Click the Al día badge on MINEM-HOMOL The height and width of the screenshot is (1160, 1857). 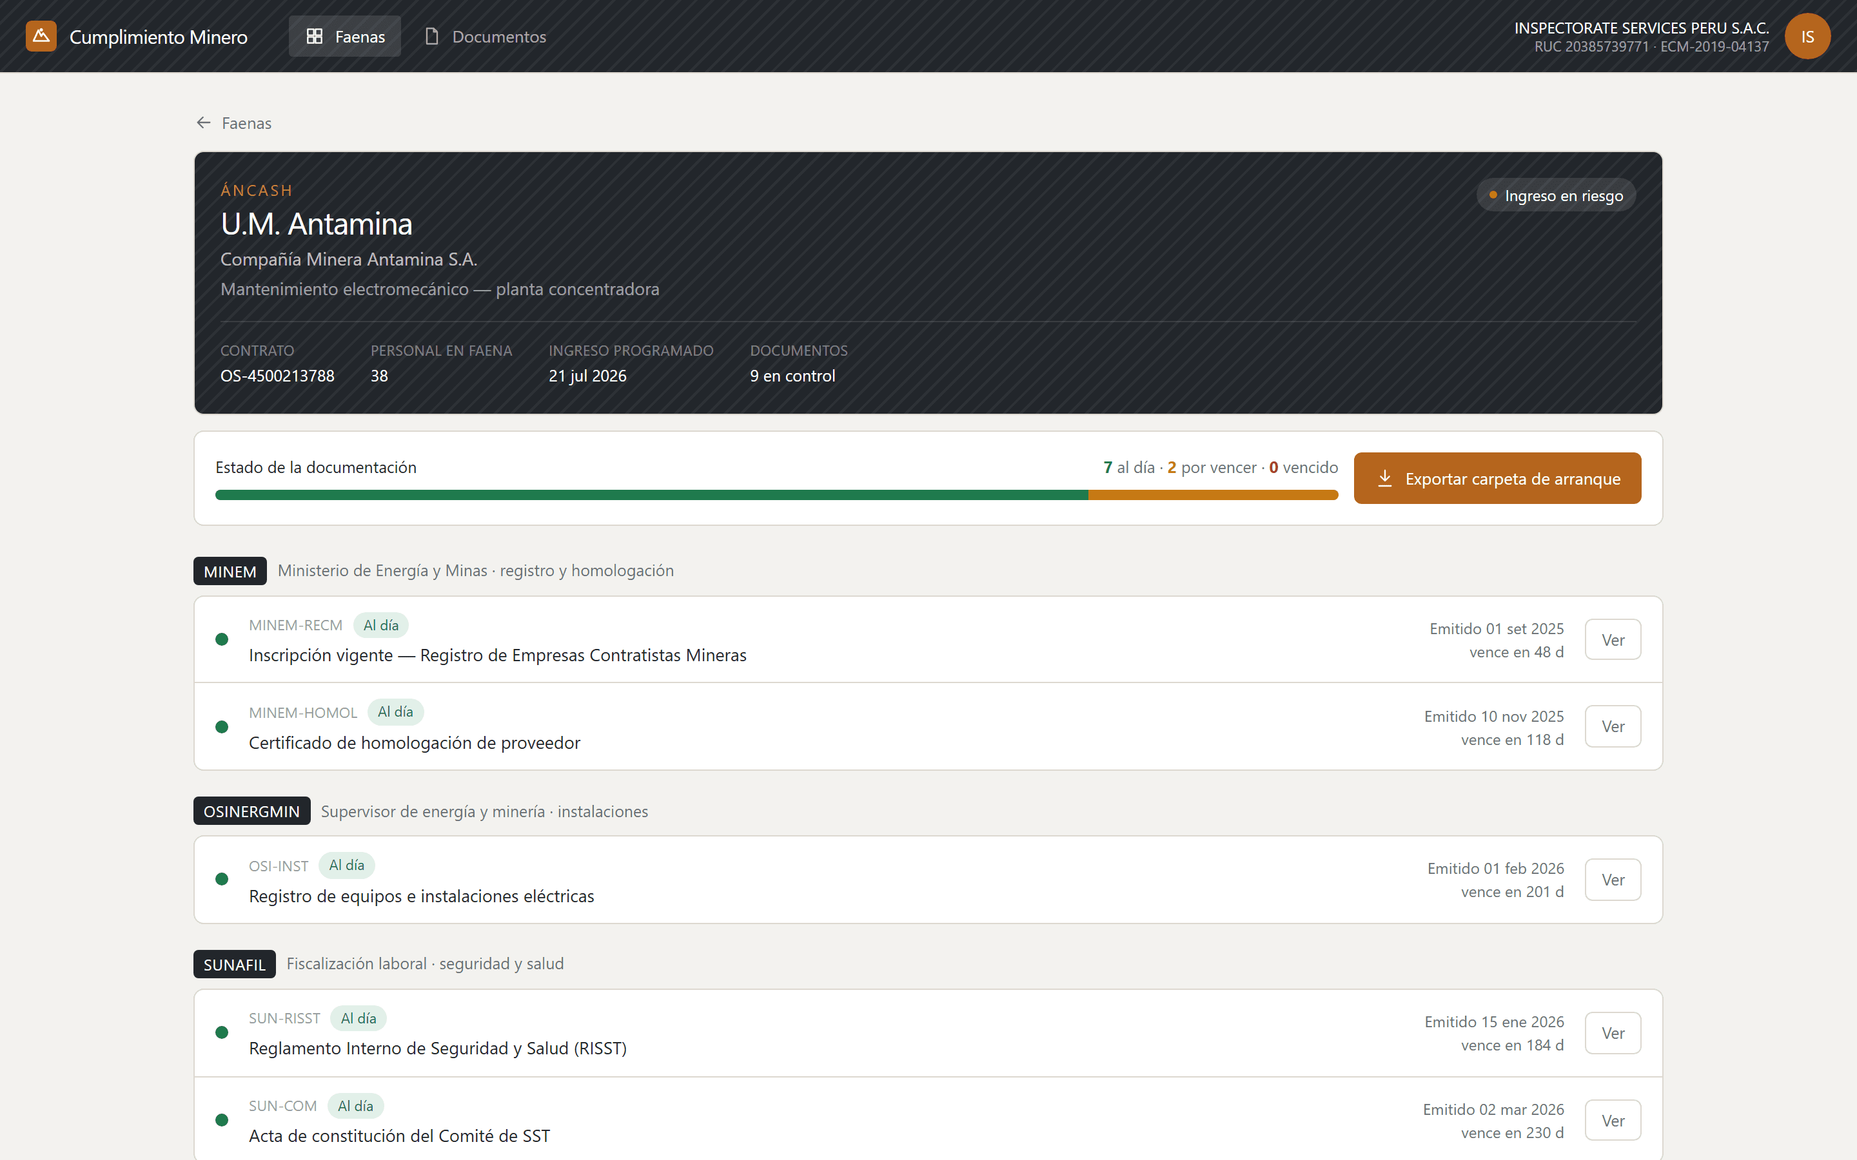[395, 712]
